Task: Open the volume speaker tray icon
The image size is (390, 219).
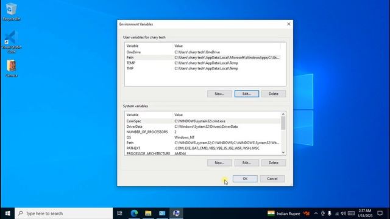Action: pyautogui.click(x=344, y=214)
